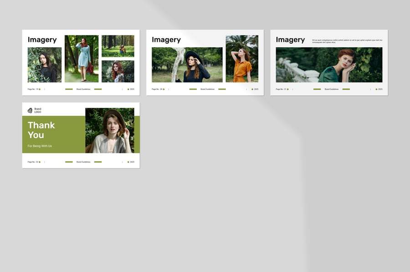
Task: Click the Thank You slide portrait photo
Action: tap(109, 130)
